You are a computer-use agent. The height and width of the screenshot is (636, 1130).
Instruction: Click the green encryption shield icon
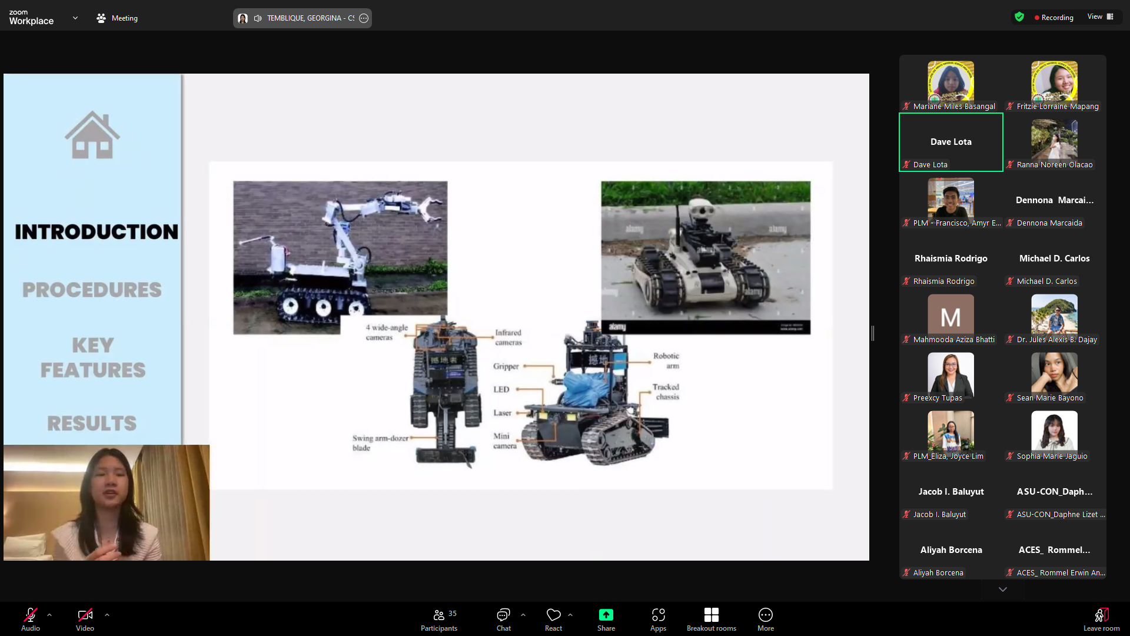coord(1019,17)
